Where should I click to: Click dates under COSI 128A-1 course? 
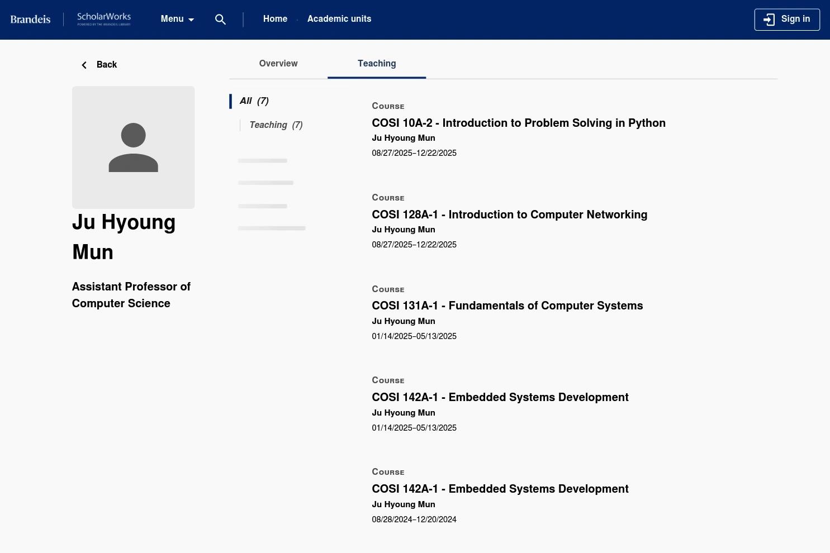pyautogui.click(x=414, y=245)
